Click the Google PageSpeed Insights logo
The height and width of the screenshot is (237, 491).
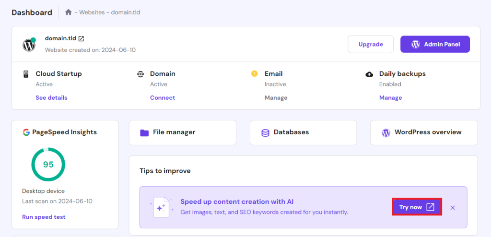(x=26, y=132)
